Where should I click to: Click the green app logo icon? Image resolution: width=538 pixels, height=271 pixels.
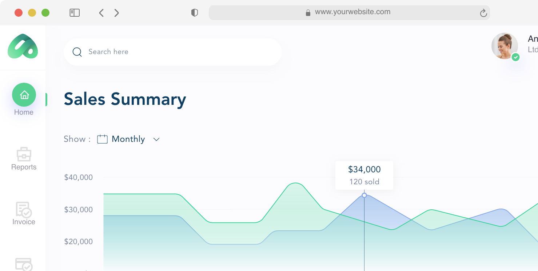23,46
